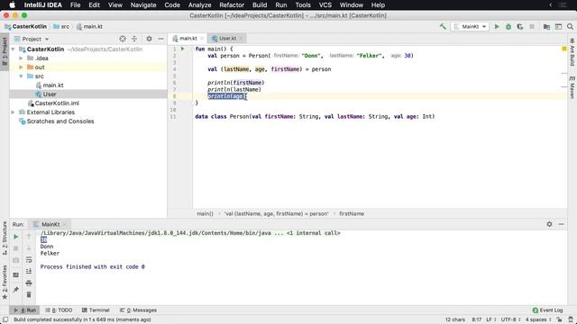Viewport: 577px width, 324px height.
Task: Pin the Run tab
Action: [x=16, y=290]
